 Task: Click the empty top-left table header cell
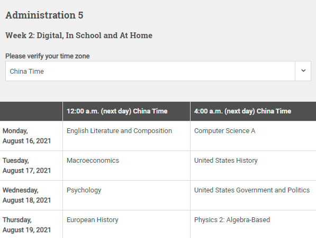point(31,111)
